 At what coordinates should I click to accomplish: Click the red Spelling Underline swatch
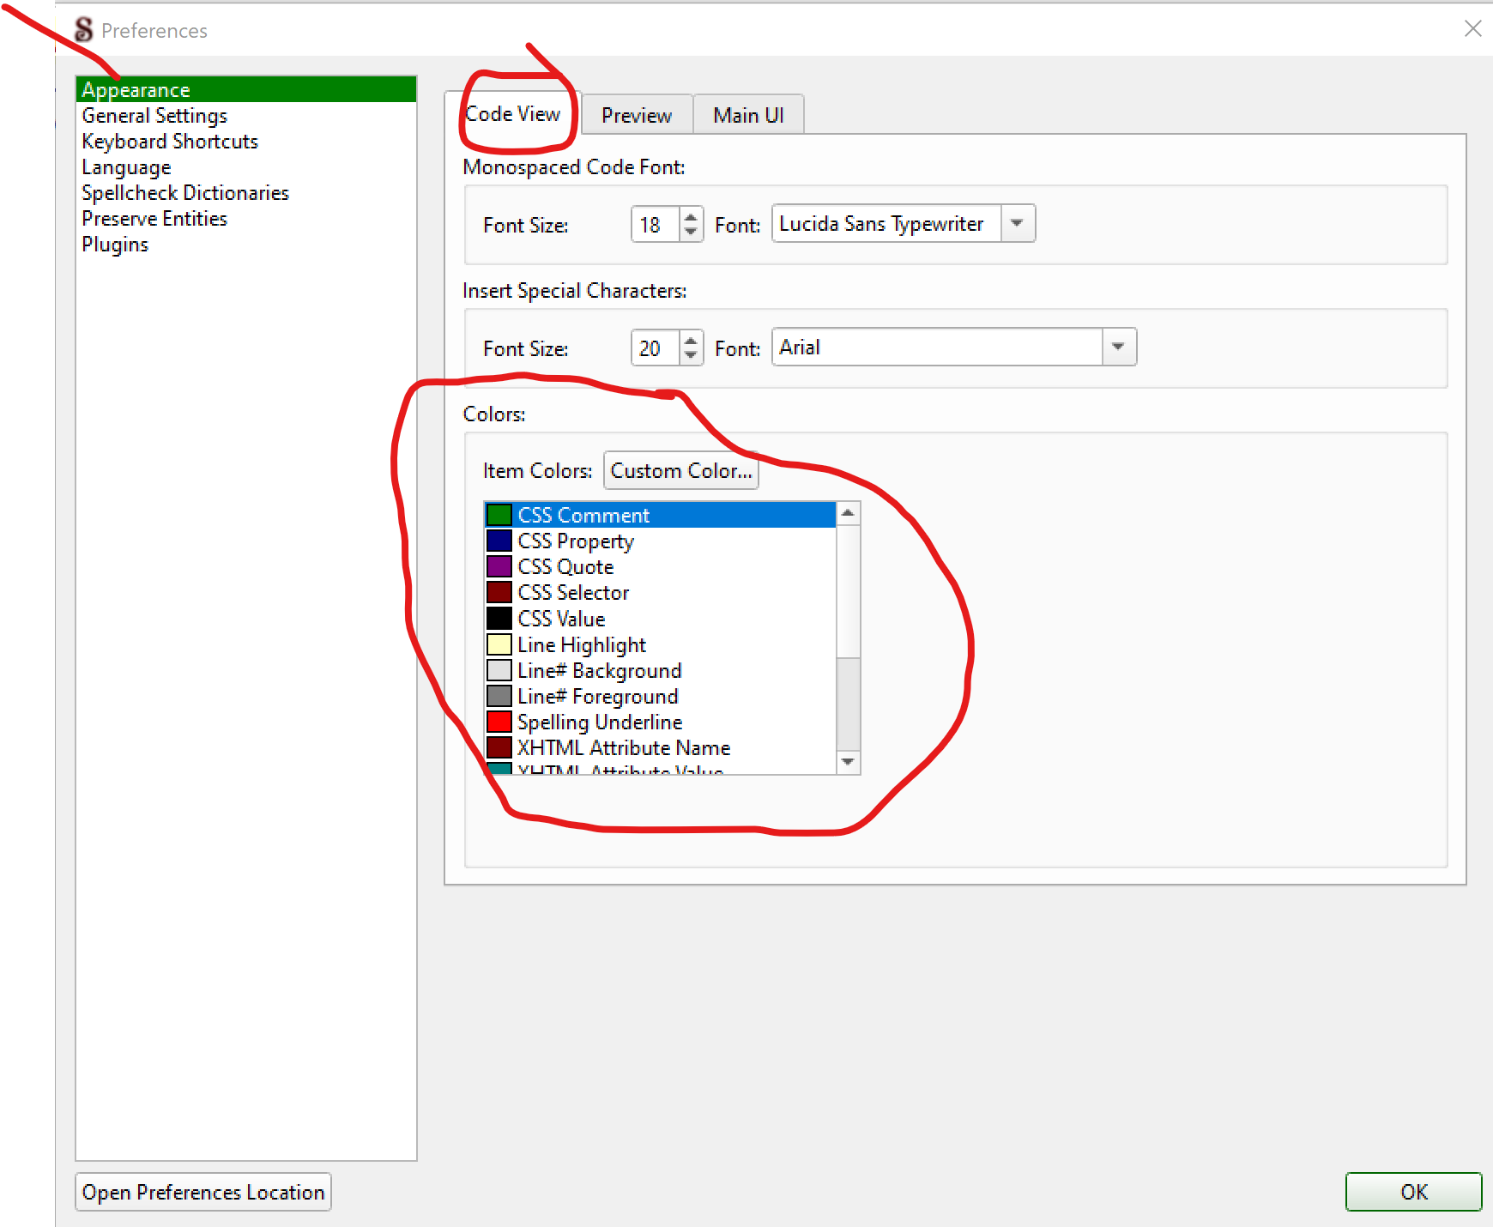(x=499, y=722)
